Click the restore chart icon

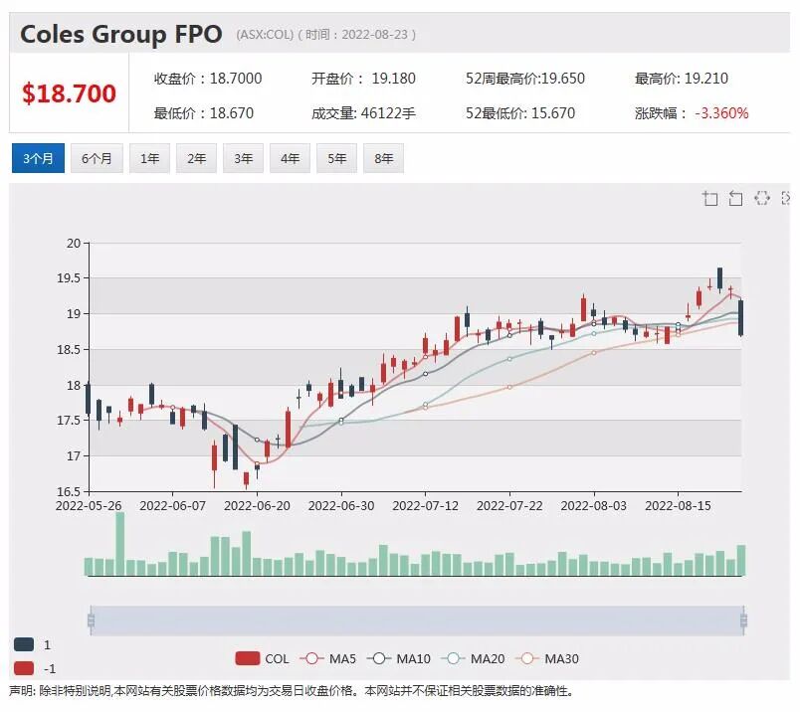click(x=762, y=198)
